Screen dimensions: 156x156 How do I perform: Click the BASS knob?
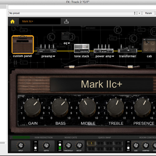[x=60, y=107]
